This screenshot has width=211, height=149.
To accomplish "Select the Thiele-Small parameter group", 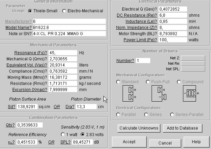I will pyautogui.click(x=30, y=11).
